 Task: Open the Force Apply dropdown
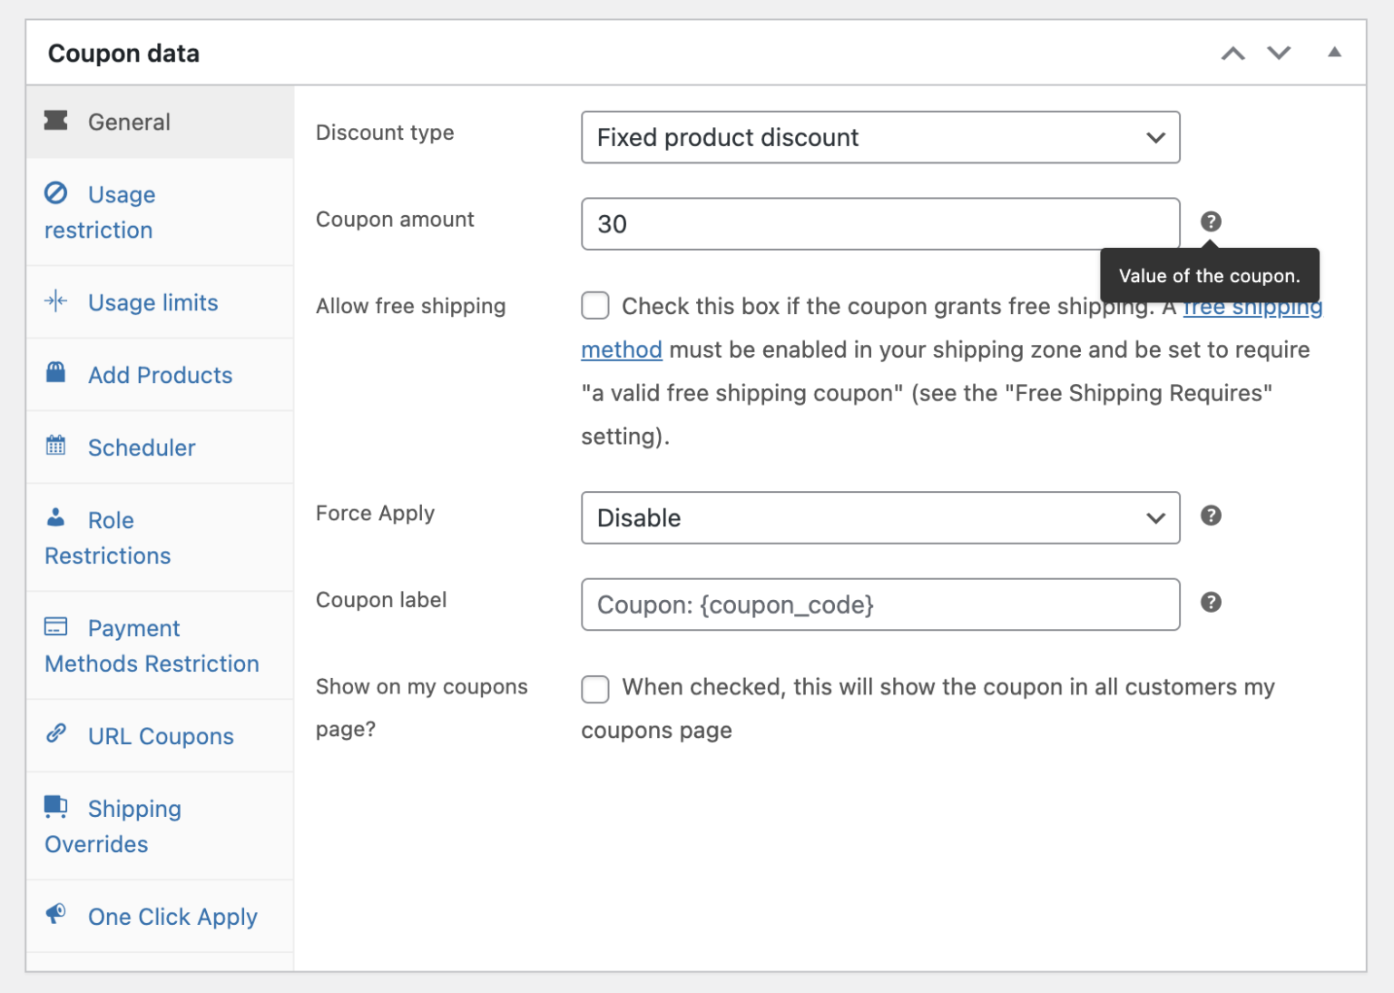tap(879, 518)
